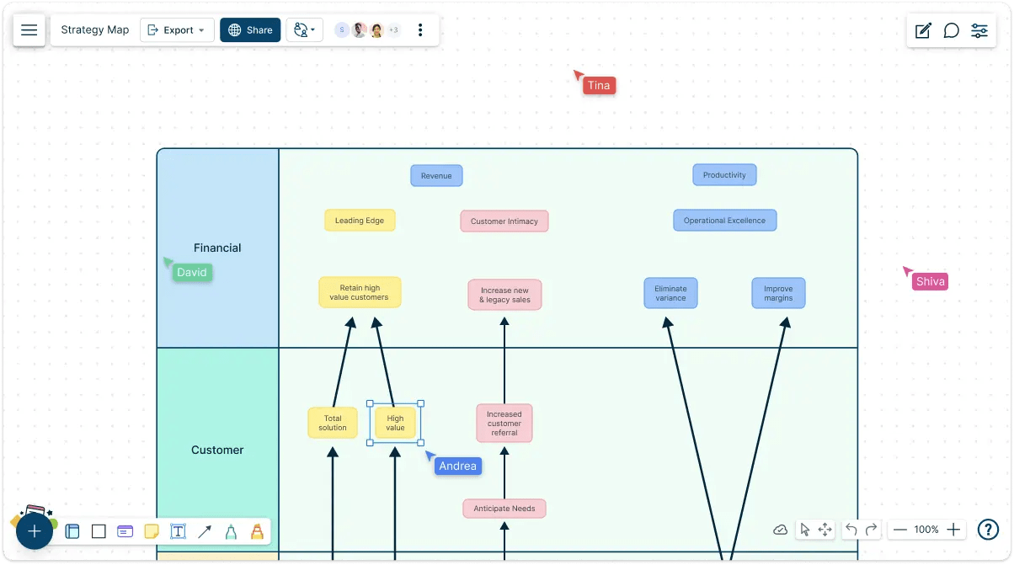Click the undo arrow

[851, 530]
